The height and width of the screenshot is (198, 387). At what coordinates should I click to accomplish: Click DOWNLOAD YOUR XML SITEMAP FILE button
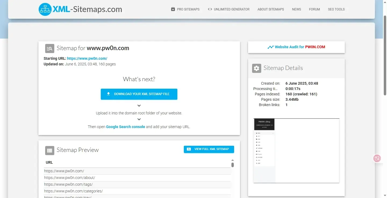(x=139, y=94)
